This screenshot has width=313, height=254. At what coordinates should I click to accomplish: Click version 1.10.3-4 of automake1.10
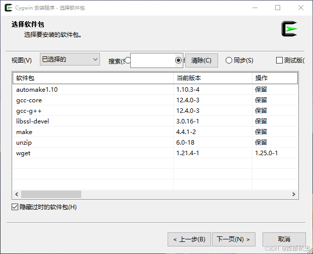(x=188, y=89)
